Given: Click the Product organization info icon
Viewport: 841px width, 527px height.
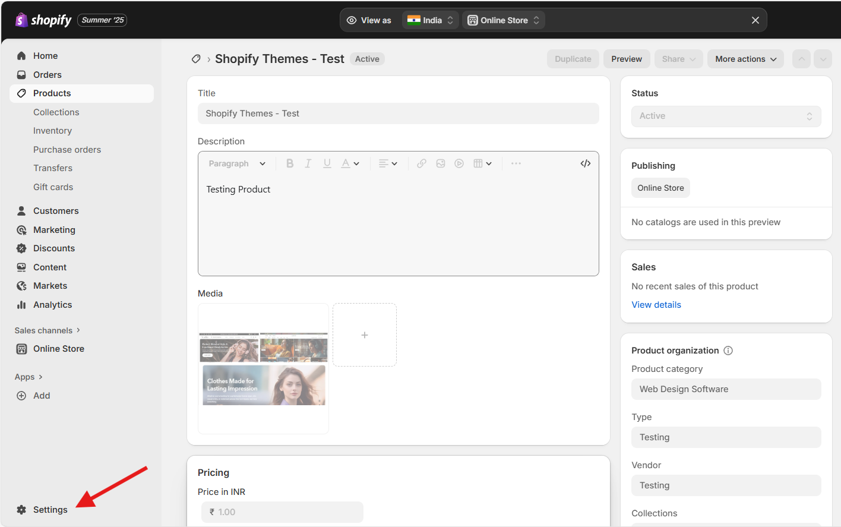Looking at the screenshot, I should point(728,351).
